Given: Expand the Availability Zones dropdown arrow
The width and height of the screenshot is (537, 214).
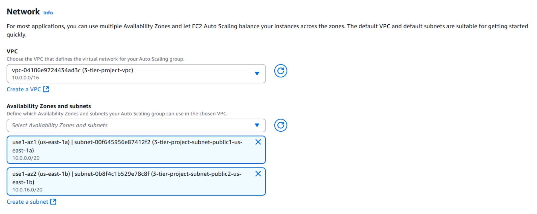Looking at the screenshot, I should pyautogui.click(x=257, y=125).
